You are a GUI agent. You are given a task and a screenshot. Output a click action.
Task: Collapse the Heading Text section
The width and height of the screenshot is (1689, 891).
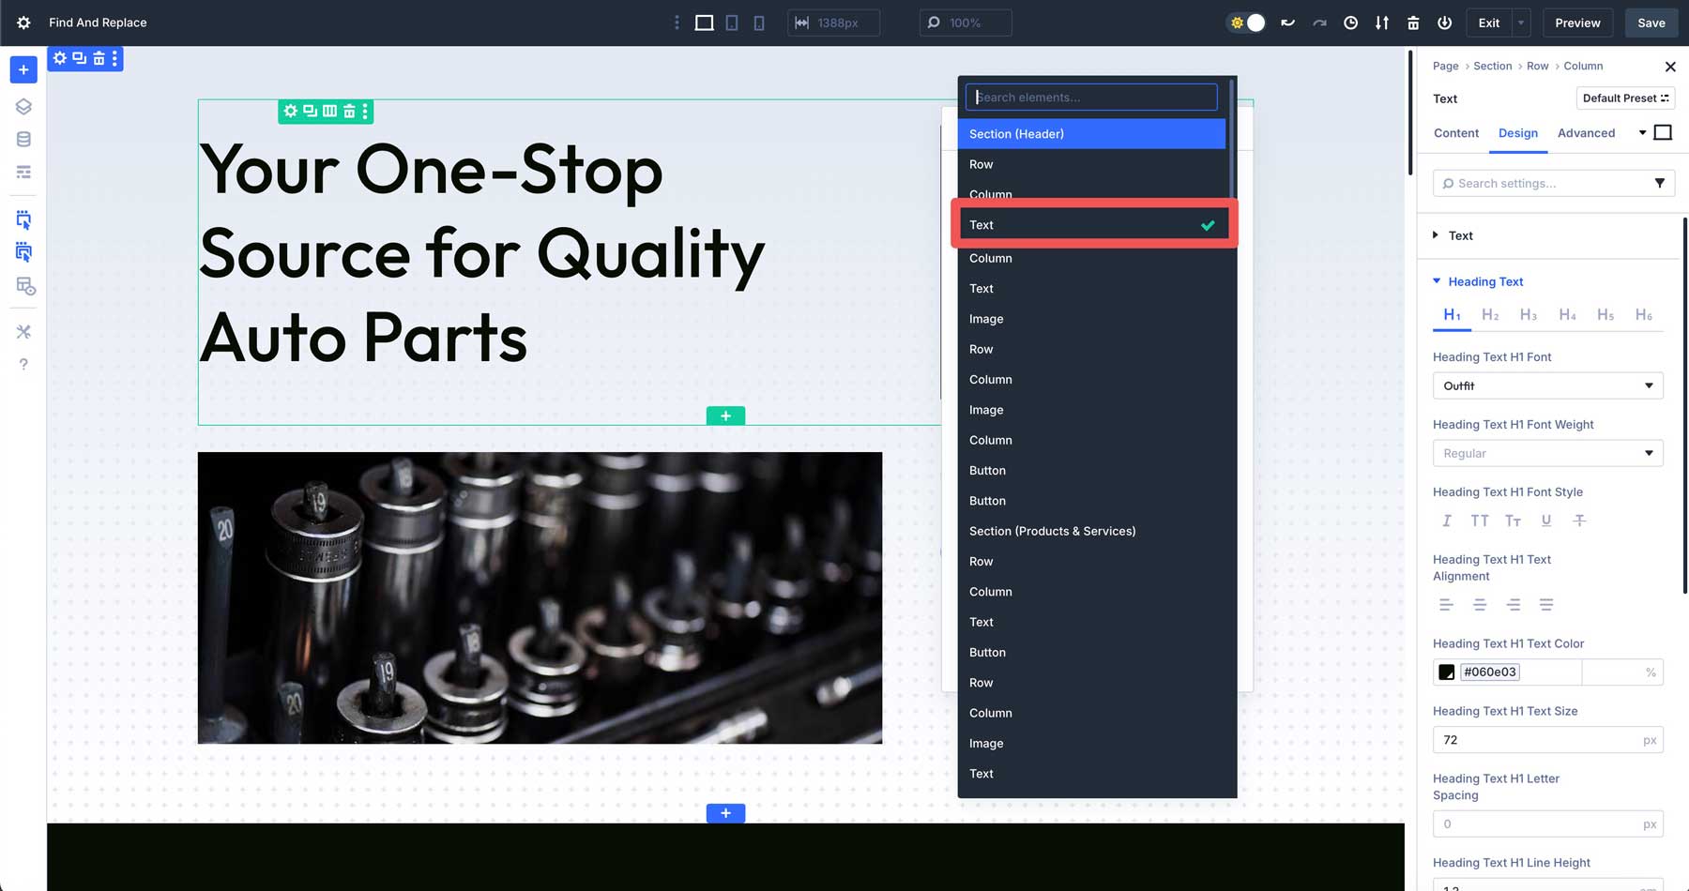pyautogui.click(x=1436, y=281)
